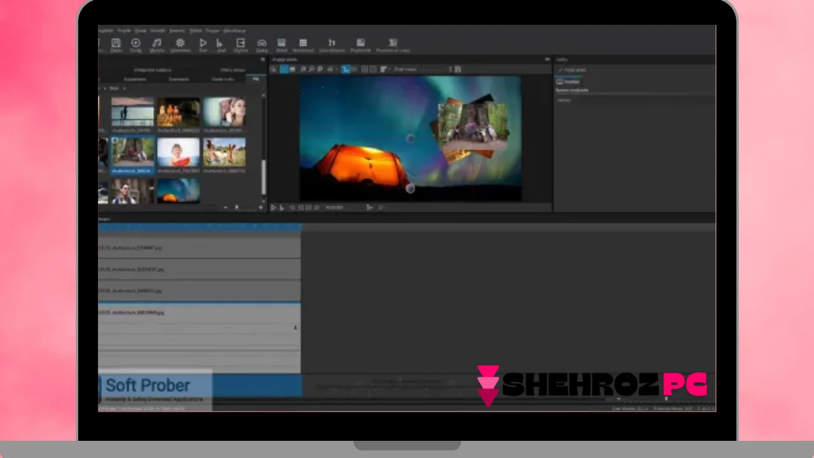Click the collapse icon of the media panel header

pyautogui.click(x=263, y=59)
